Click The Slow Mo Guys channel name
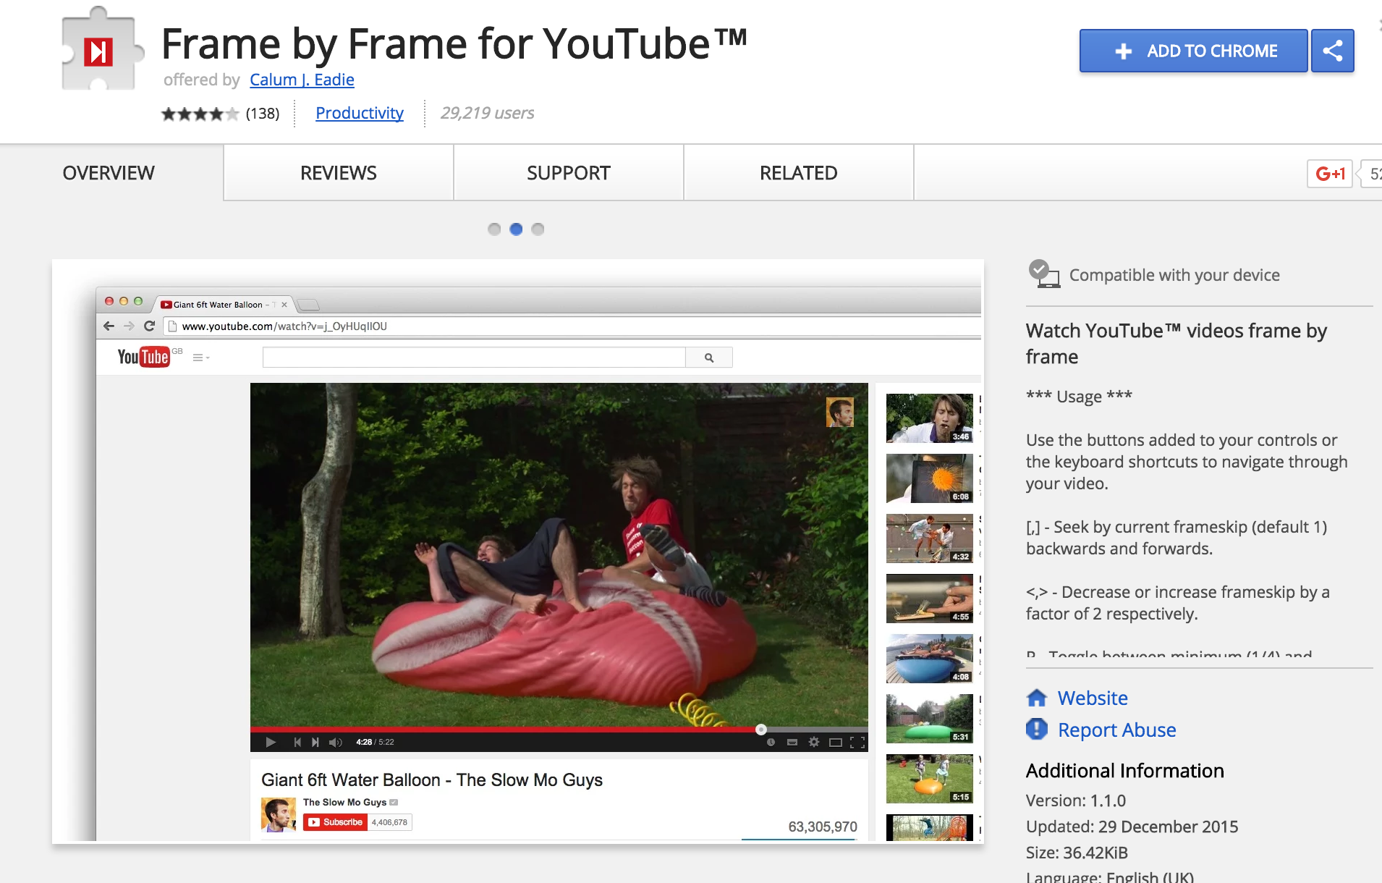This screenshot has width=1382, height=883. [344, 802]
